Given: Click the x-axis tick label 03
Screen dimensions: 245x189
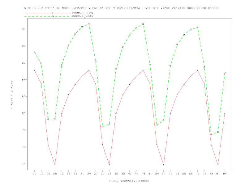Looking at the screenshot, I should (x=41, y=174).
